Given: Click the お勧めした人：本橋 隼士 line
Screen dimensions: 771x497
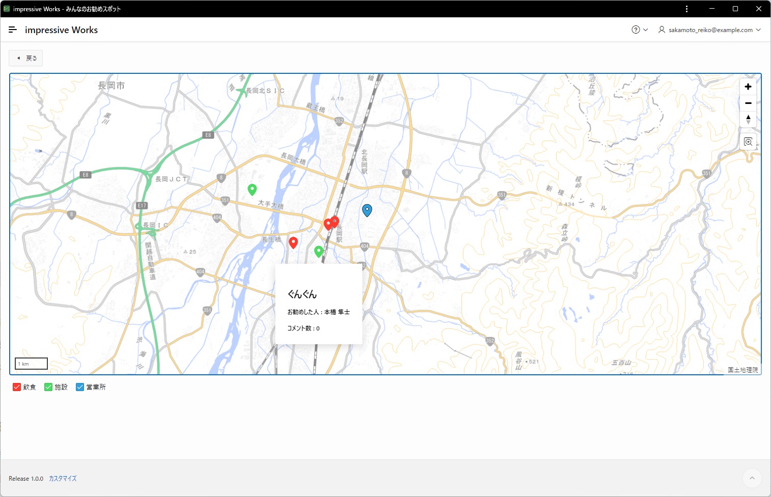Looking at the screenshot, I should click(319, 312).
